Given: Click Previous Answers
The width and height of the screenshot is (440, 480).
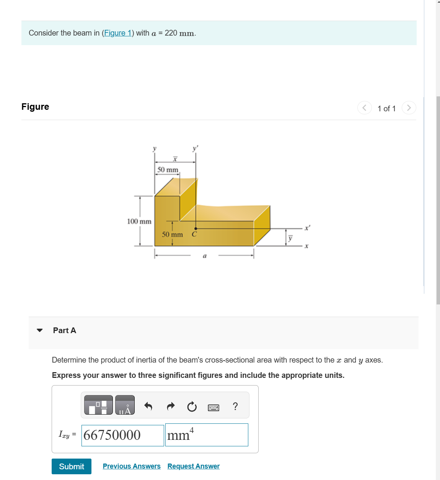Looking at the screenshot, I should [x=132, y=466].
